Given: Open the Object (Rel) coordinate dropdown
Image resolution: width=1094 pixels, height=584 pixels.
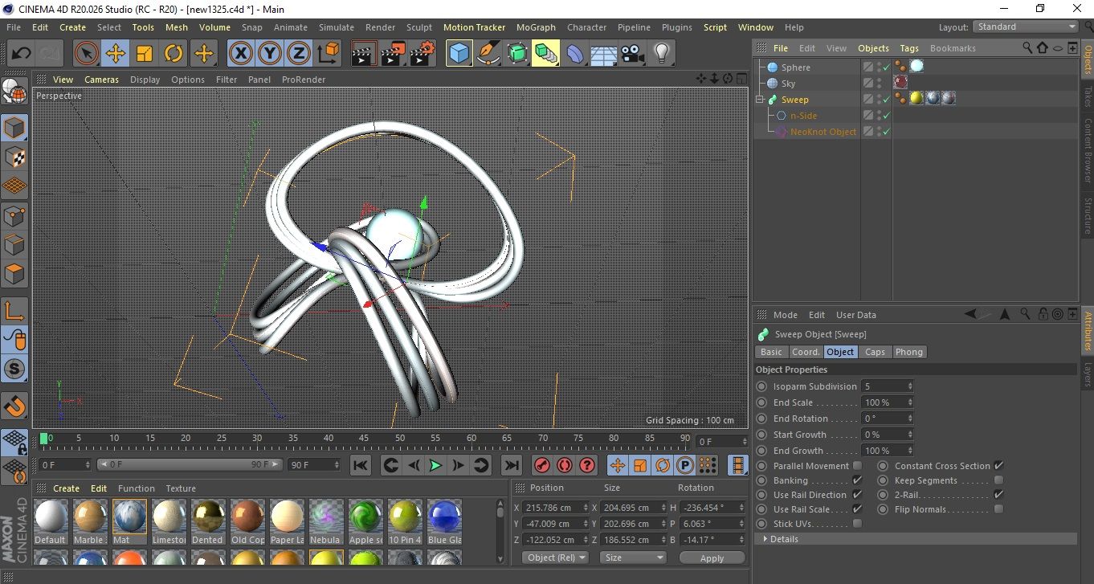Looking at the screenshot, I should 555,557.
